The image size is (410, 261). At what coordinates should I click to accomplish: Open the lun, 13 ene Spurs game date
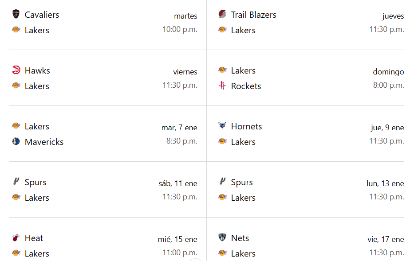385,183
